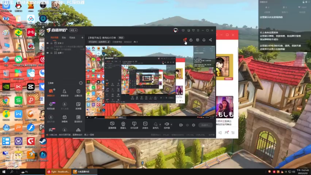Share the stream via share icon
The height and width of the screenshot is (175, 311).
pyautogui.click(x=210, y=40)
